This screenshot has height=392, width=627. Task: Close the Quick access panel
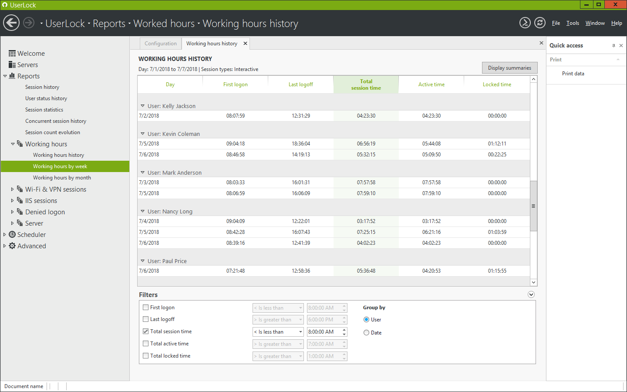pos(621,45)
